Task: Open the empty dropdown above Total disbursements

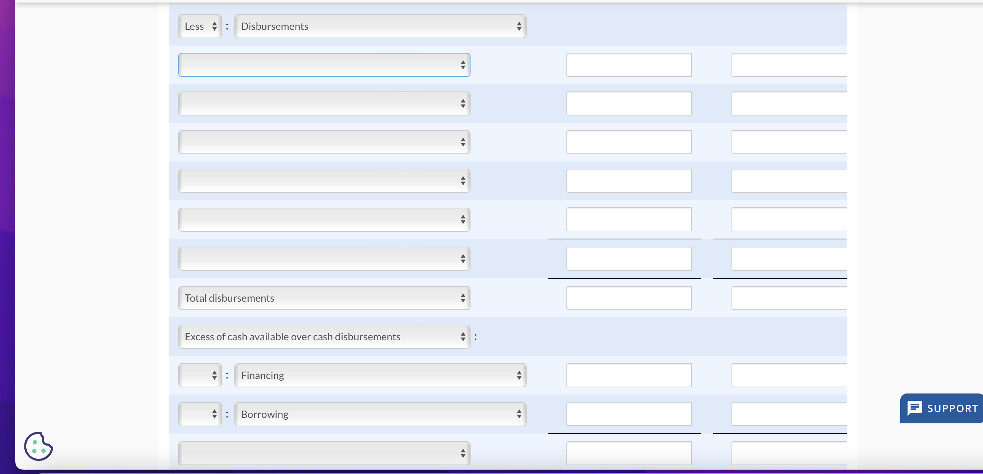Action: 324,259
